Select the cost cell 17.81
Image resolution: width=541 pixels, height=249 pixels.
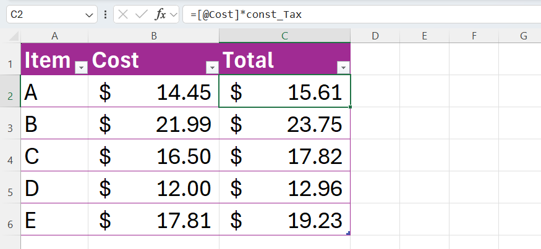[x=154, y=219]
